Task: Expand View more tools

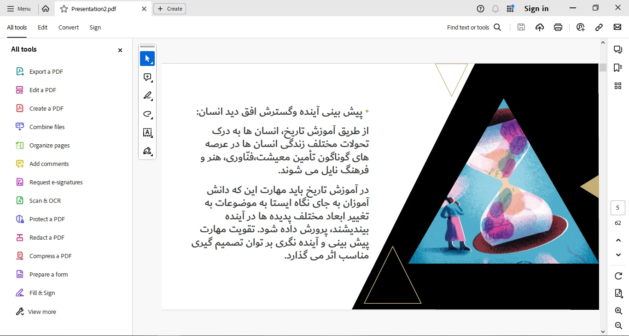Action: click(x=42, y=312)
